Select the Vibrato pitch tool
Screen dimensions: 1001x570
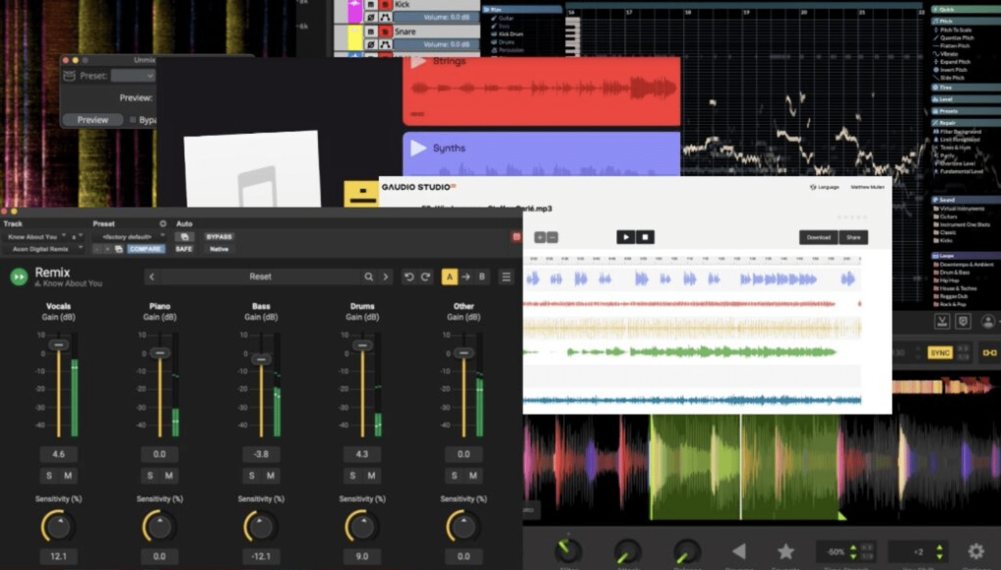946,54
